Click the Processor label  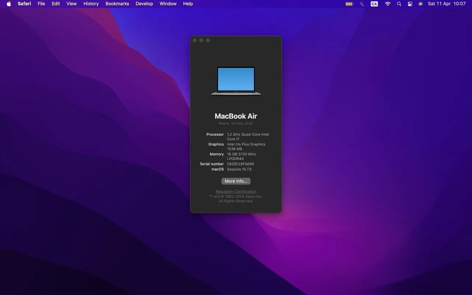point(215,135)
